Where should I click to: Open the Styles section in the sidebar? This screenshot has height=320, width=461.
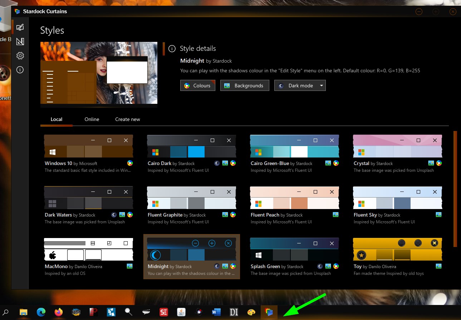[20, 27]
